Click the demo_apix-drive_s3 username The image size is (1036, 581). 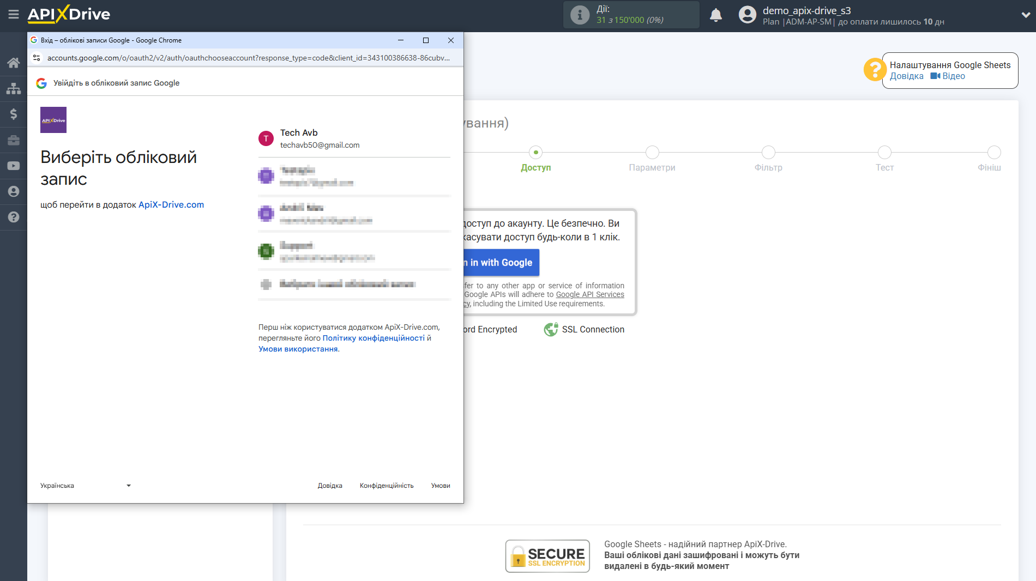[806, 10]
